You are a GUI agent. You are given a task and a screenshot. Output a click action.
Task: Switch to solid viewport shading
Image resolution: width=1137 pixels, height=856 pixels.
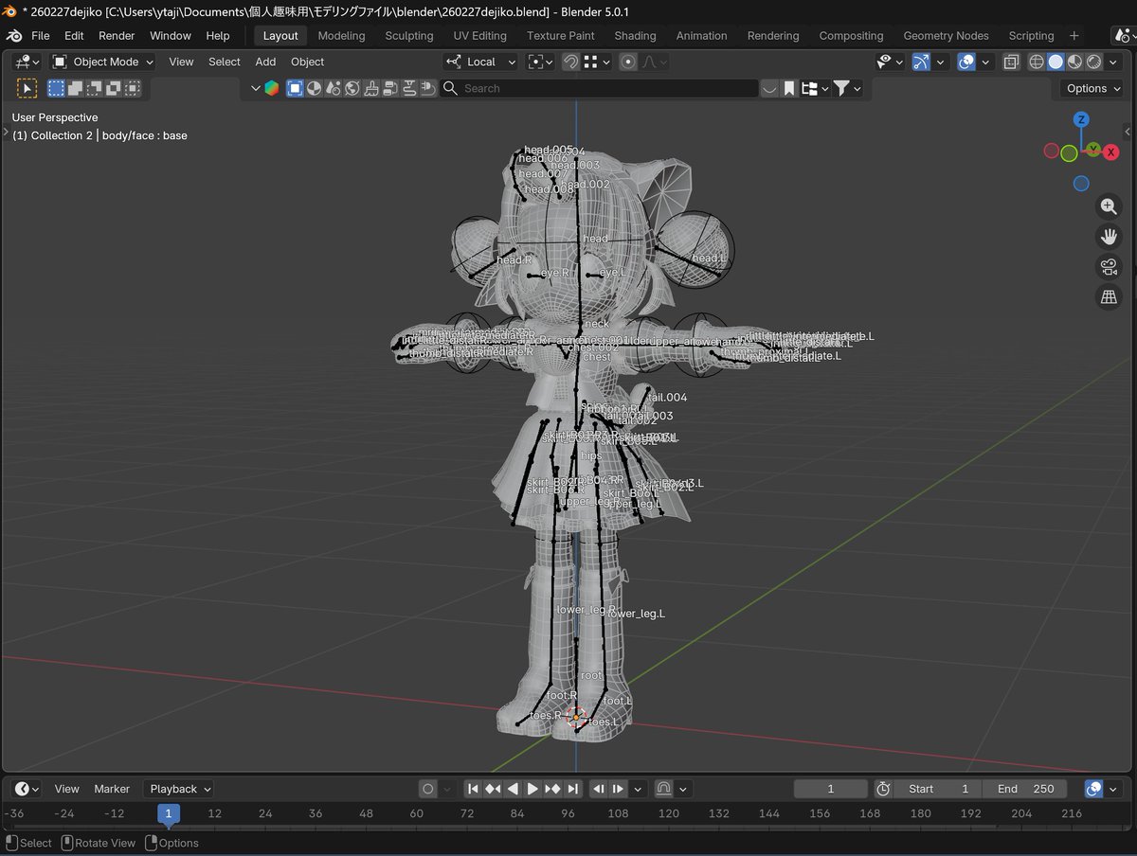[1056, 62]
